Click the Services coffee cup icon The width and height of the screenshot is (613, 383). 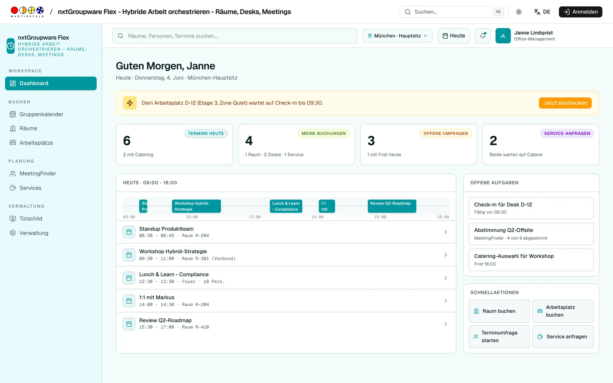click(x=13, y=188)
